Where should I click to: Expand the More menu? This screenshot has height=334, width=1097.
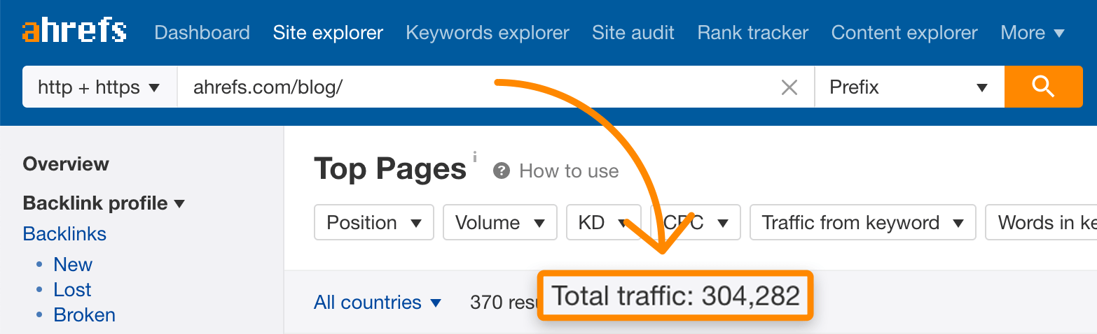1033,33
